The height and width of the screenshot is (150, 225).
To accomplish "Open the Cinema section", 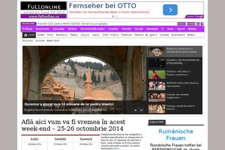I will (x=164, y=35).
